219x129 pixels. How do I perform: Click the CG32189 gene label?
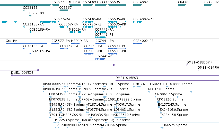tap(37, 13)
